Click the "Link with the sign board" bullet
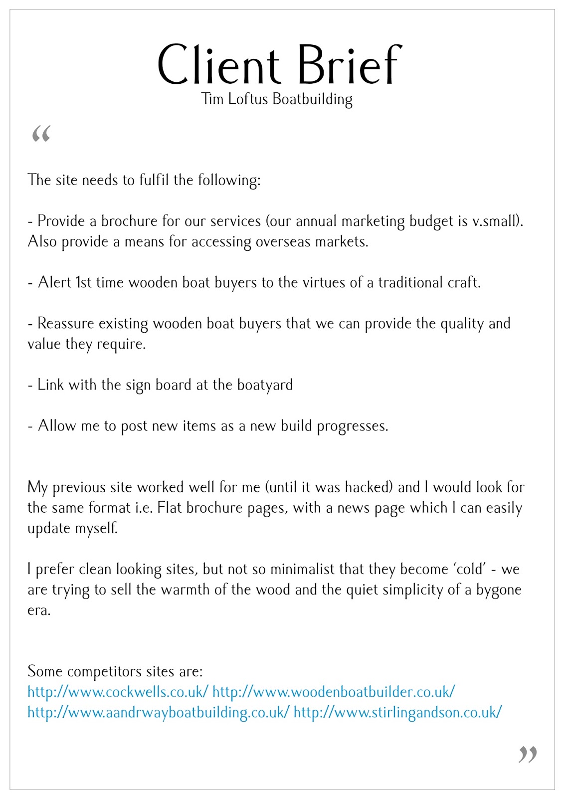Screen dimensions: 564x798 pyautogui.click(x=160, y=385)
